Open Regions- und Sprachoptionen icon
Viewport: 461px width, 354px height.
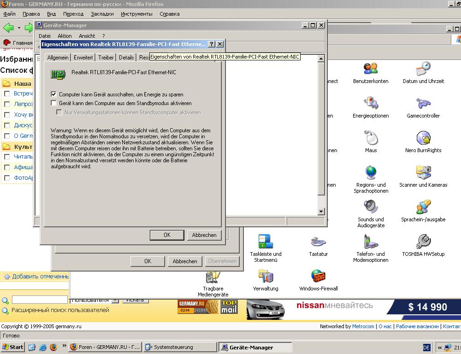tap(371, 179)
